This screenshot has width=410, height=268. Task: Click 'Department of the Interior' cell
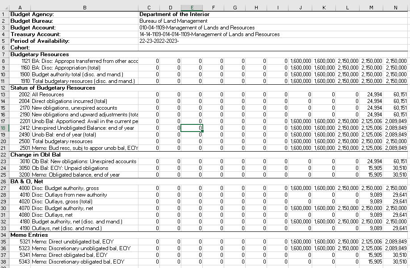click(x=175, y=14)
